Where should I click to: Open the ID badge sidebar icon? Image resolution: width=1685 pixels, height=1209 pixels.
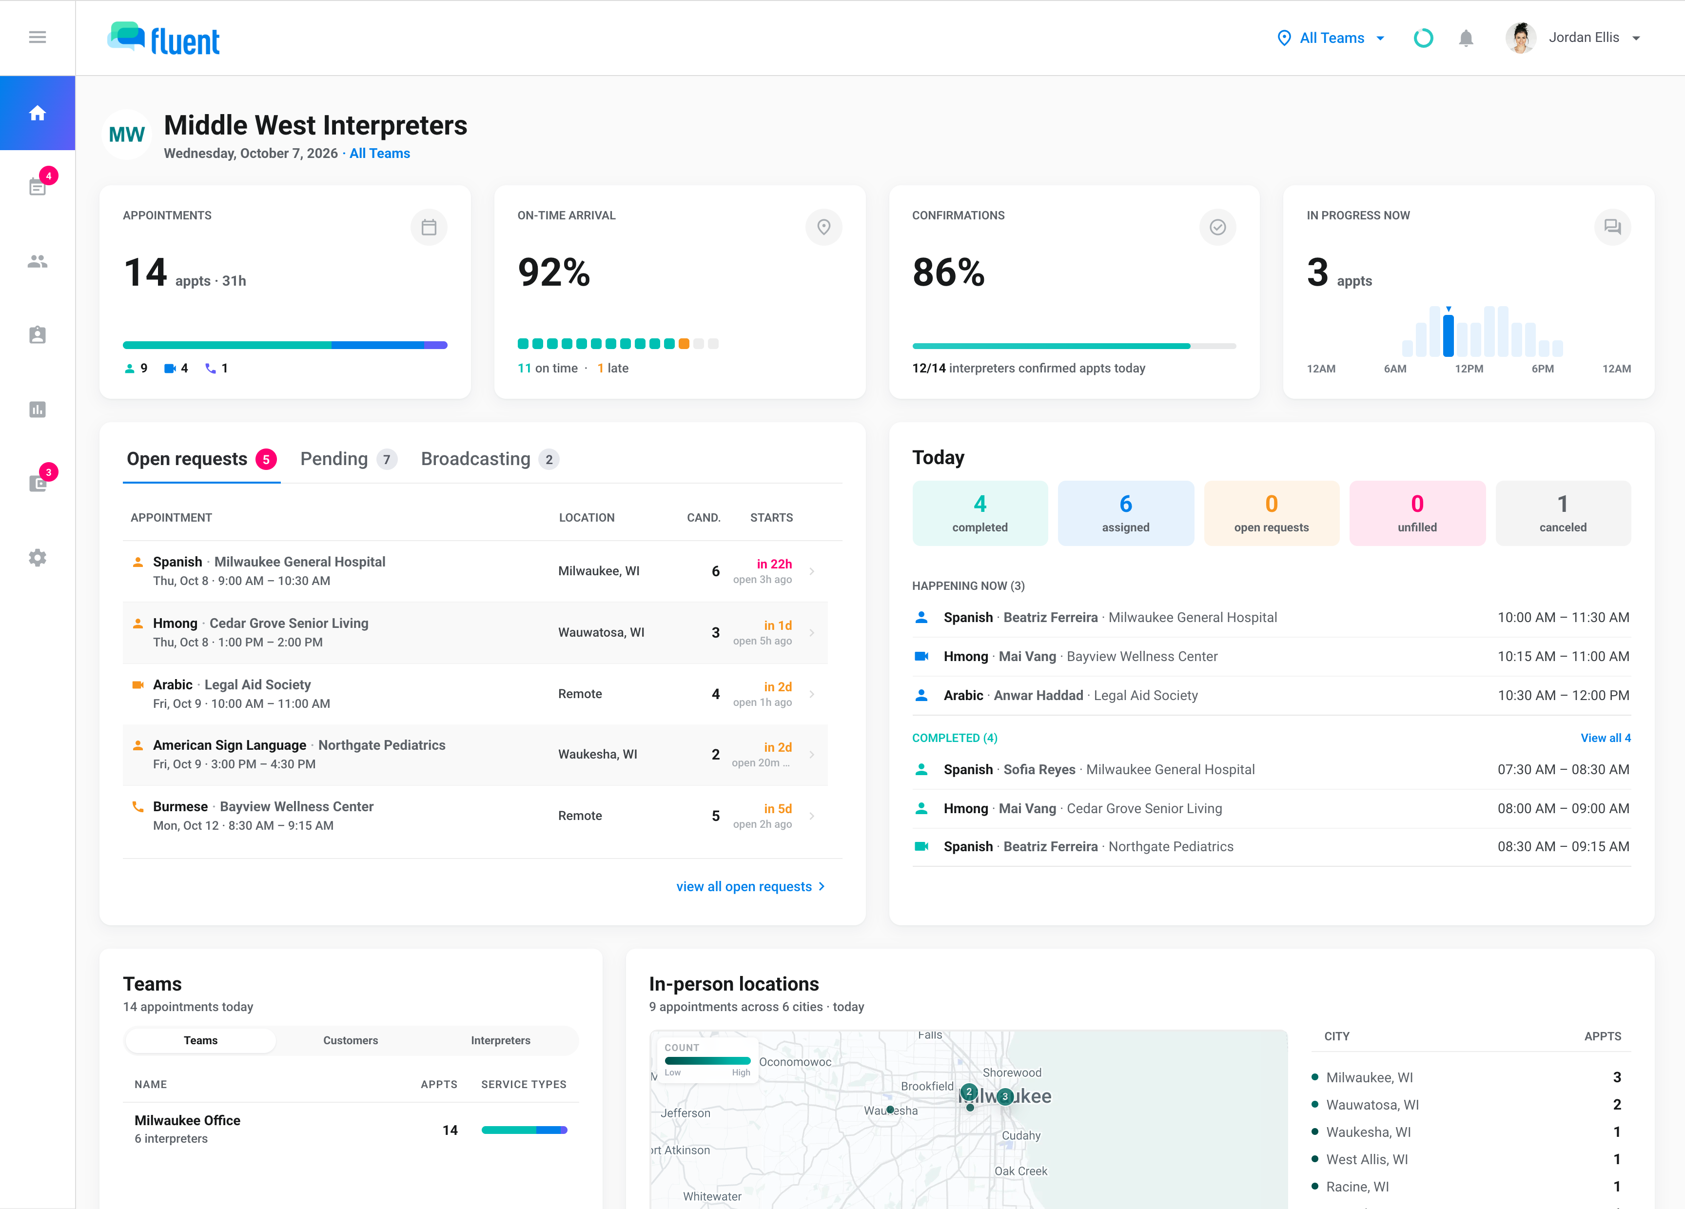tap(37, 335)
